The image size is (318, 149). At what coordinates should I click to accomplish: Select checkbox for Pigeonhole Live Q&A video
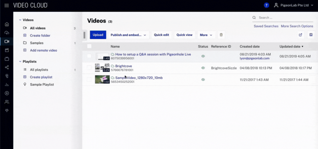[89, 56]
